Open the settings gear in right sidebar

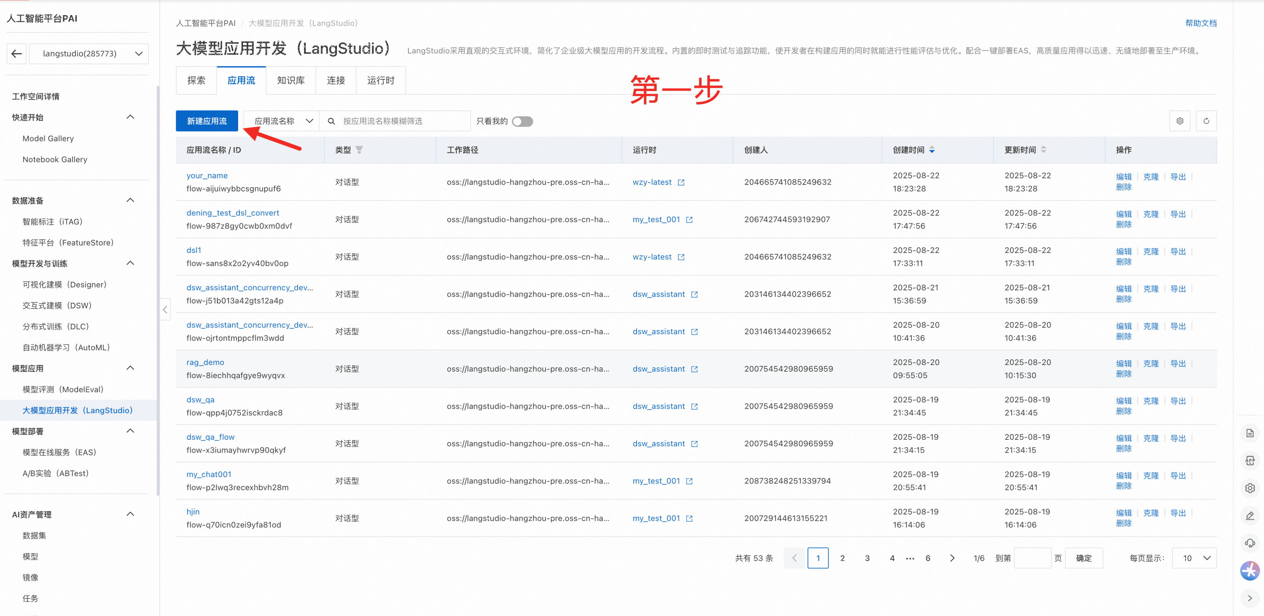tap(1250, 488)
